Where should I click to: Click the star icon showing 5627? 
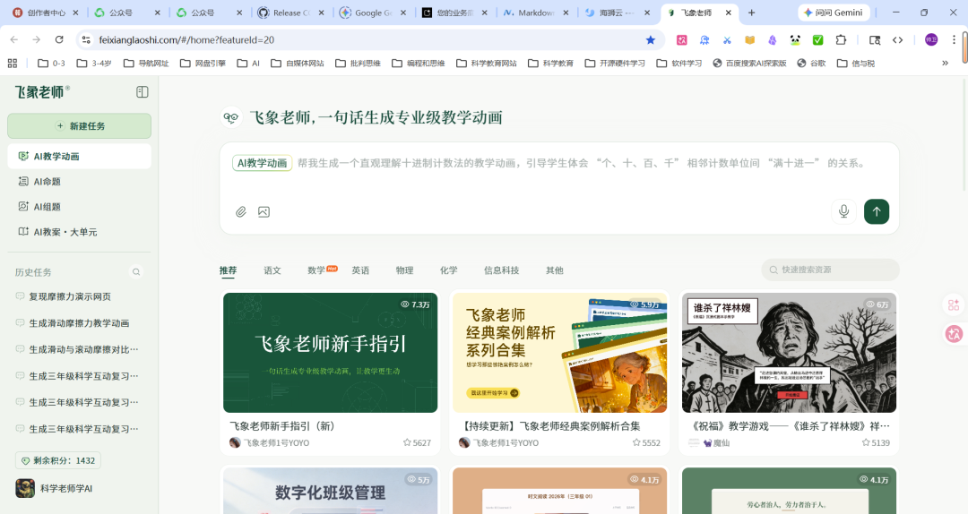pos(407,442)
